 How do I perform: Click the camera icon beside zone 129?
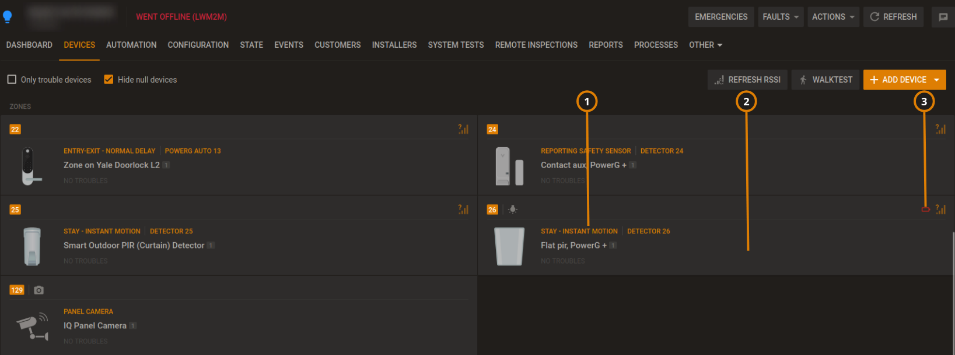point(39,290)
